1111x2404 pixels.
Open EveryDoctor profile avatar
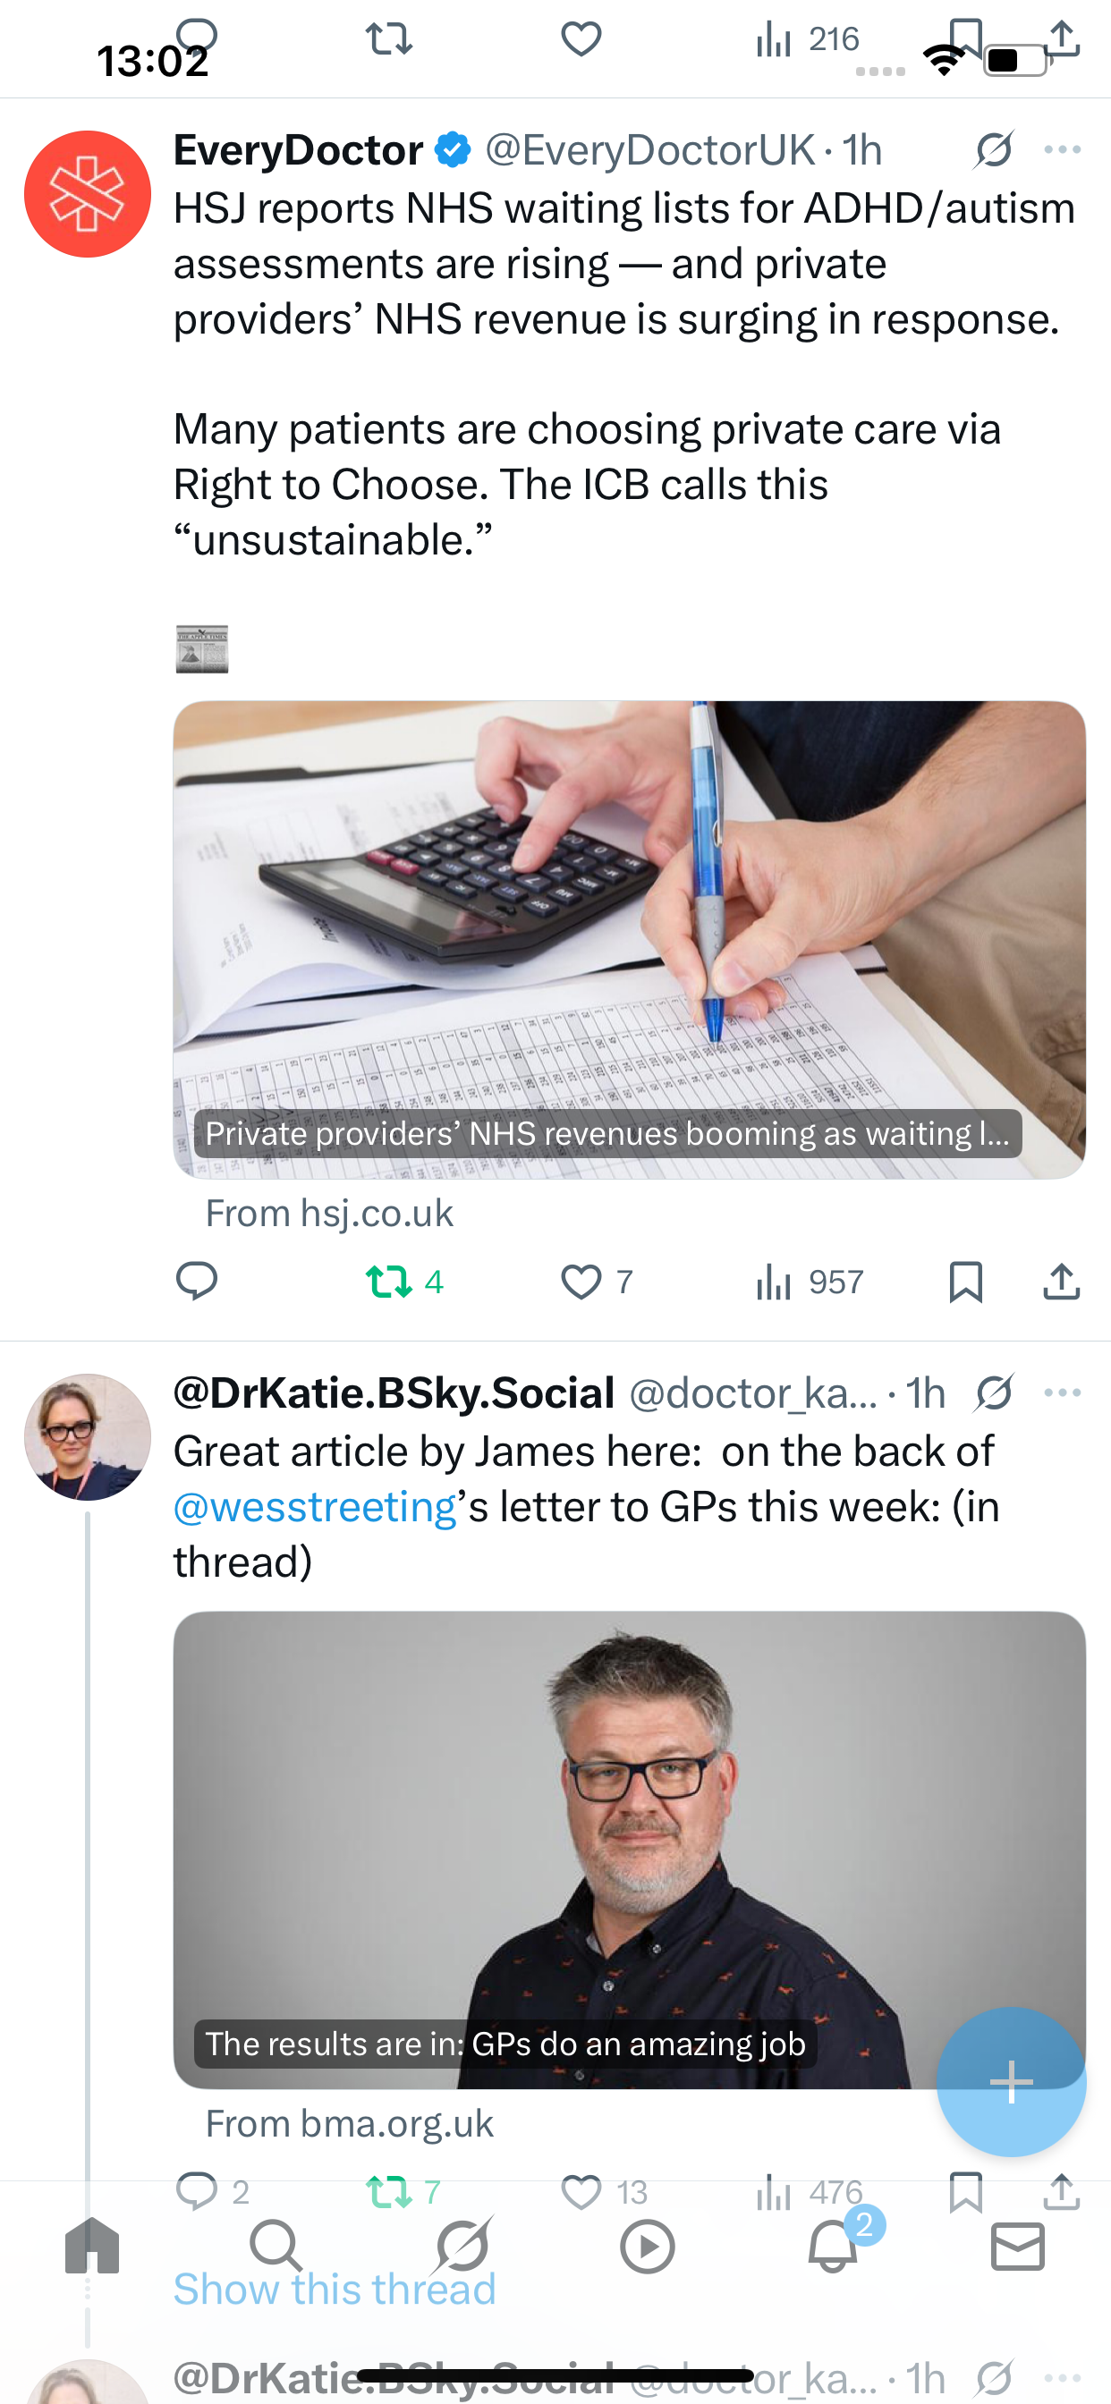click(88, 194)
